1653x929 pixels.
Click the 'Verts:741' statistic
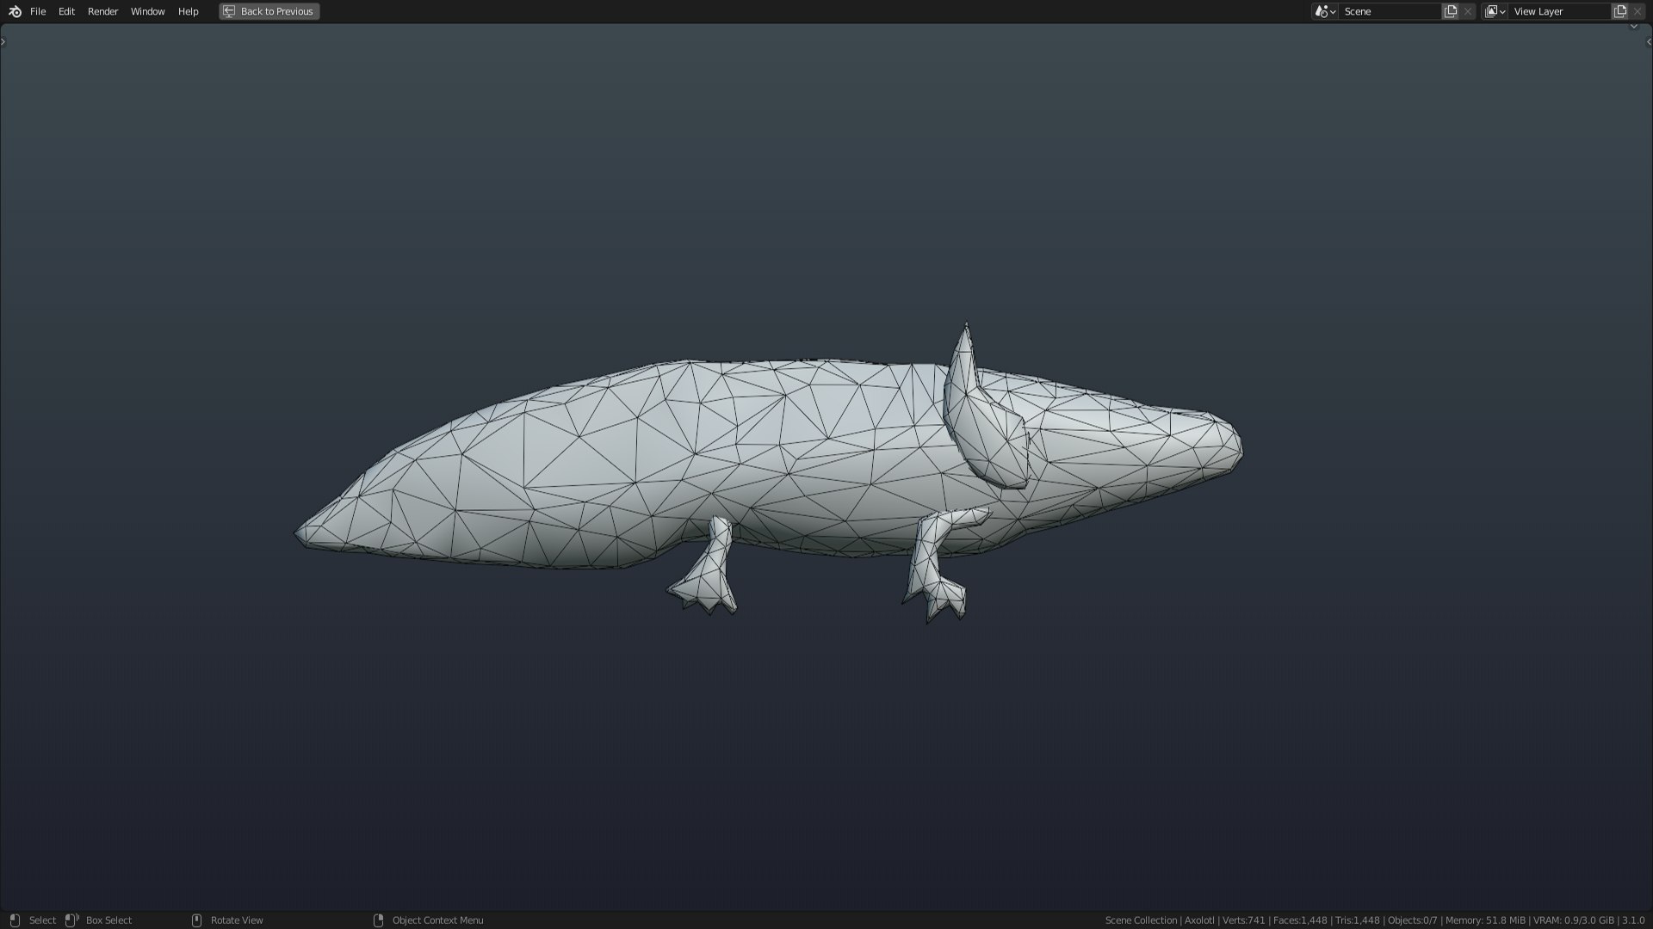[1244, 920]
